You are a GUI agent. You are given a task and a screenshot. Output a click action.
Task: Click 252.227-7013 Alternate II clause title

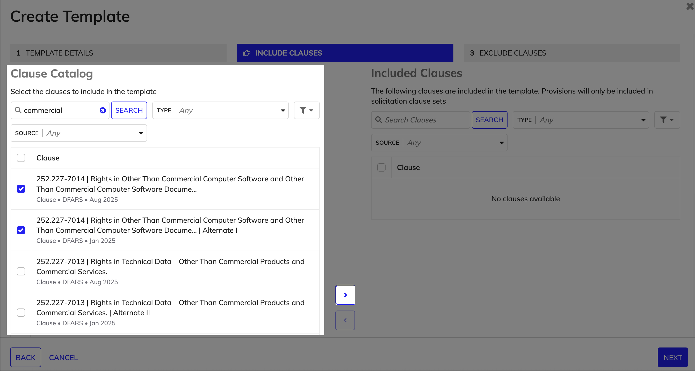pyautogui.click(x=170, y=308)
